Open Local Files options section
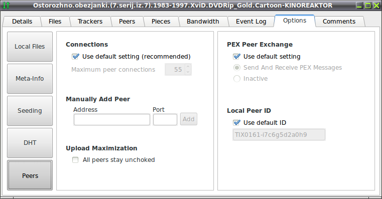This screenshot has width=382, height=199. 30,47
